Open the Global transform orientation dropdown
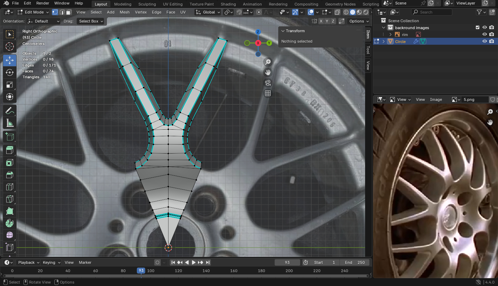This screenshot has width=498, height=286. 208,12
